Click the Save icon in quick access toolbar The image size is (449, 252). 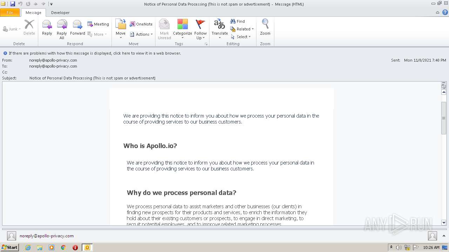[x=13, y=4]
